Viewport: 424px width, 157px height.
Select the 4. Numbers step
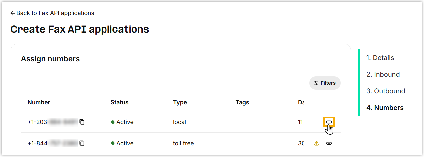385,108
